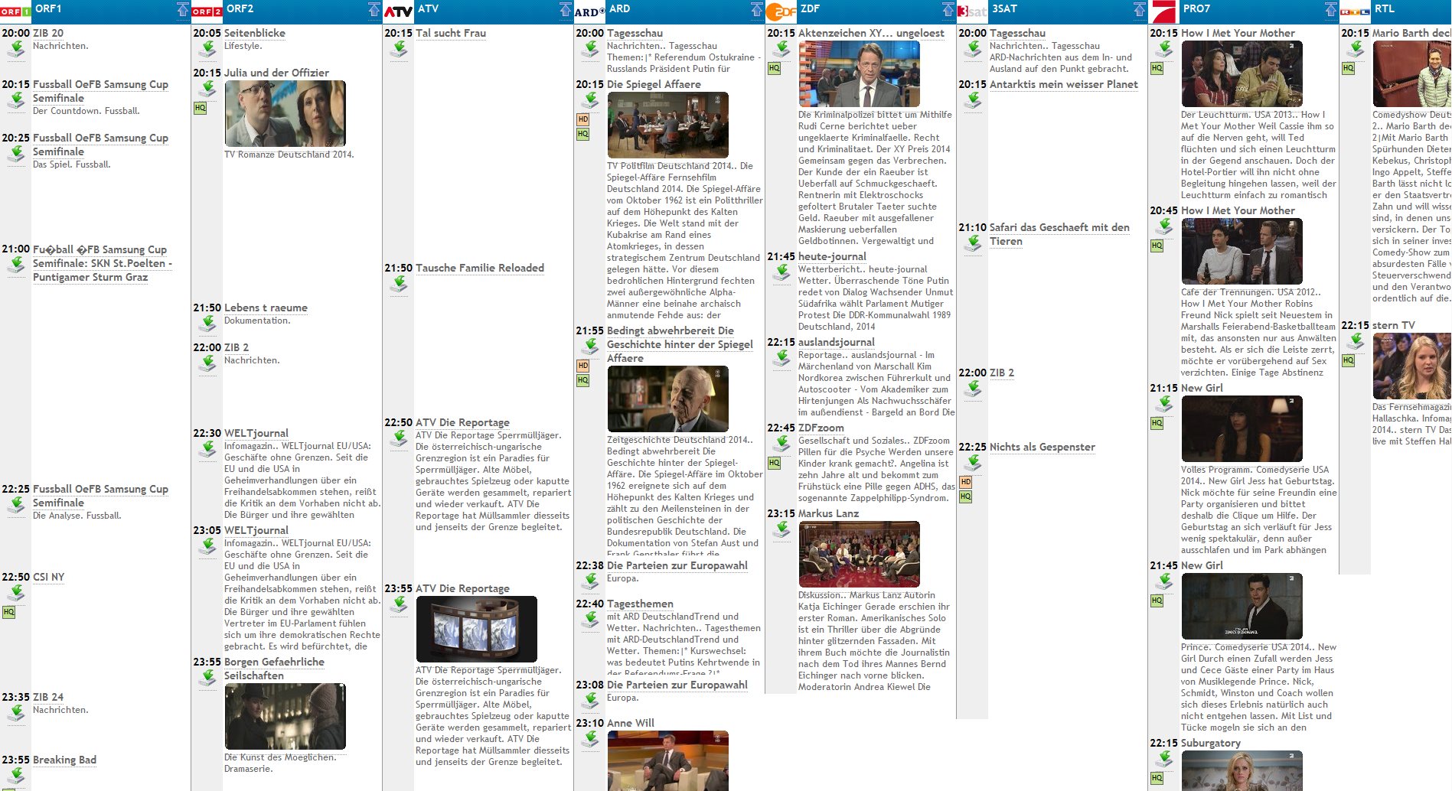1452x791 pixels.
Task: Click the ORF1 channel logo
Action: (x=15, y=11)
